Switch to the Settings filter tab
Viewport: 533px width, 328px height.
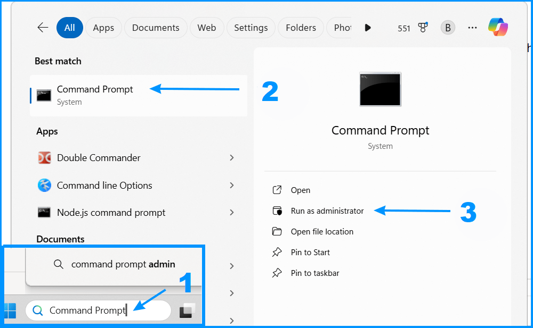tap(251, 28)
